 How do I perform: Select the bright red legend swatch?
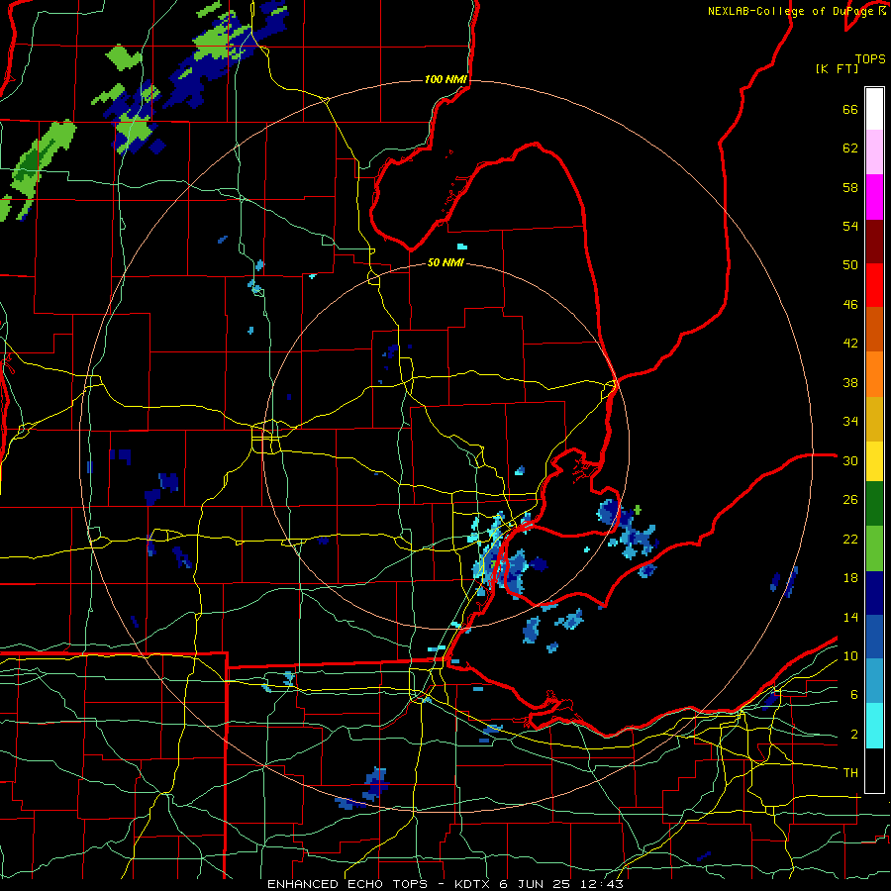coord(874,285)
